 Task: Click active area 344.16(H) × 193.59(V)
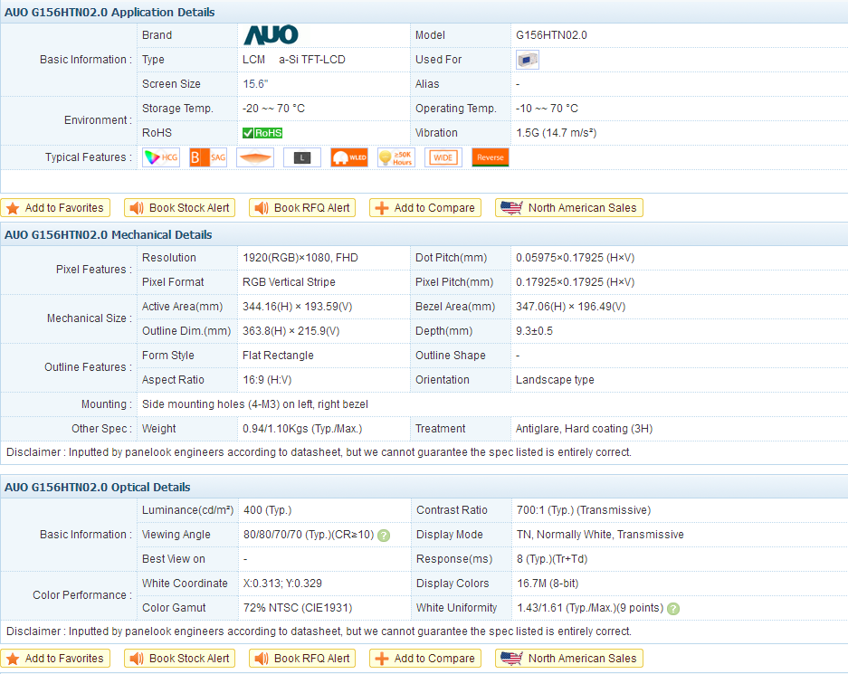pyautogui.click(x=298, y=307)
